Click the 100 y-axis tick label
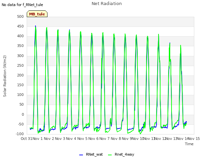Image resolution: width=214 pixels, height=161 pixels. click(20, 95)
